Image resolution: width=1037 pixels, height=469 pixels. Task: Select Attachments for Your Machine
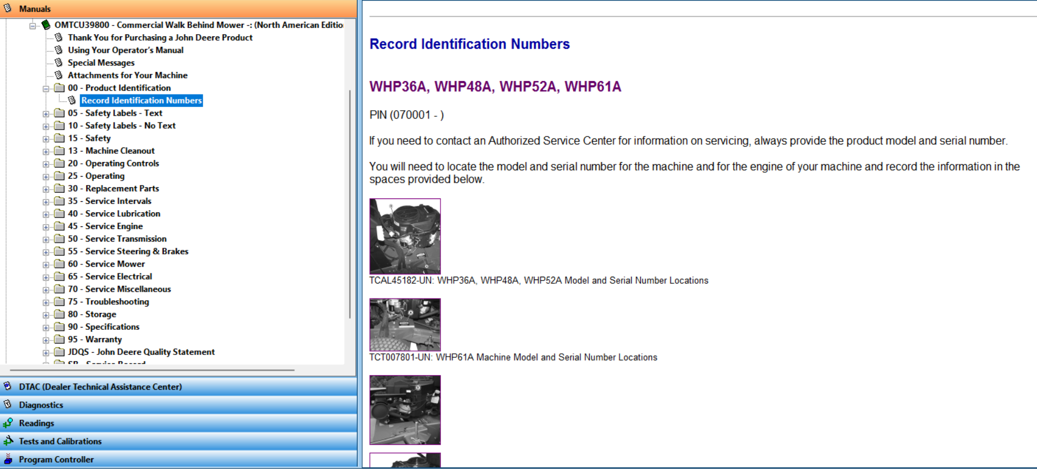[128, 75]
